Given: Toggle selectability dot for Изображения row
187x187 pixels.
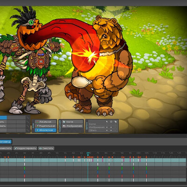Looking at the screenshot, I should tap(107, 127).
